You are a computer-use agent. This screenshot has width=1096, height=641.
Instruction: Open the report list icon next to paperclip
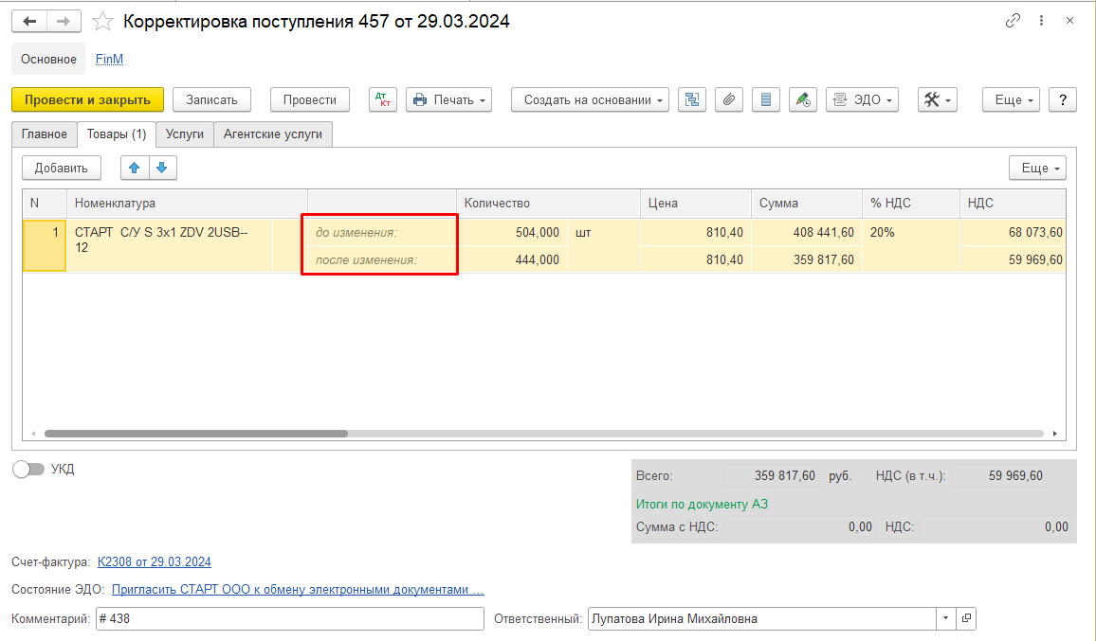click(766, 99)
